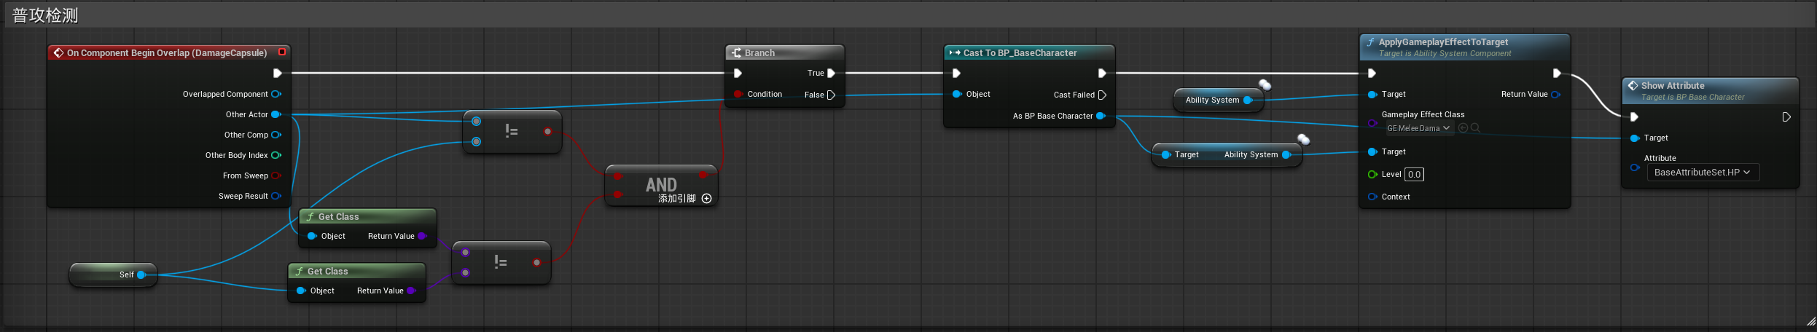Click the Level value field showing 0.0
Image resolution: width=1817 pixels, height=332 pixels.
[1414, 174]
